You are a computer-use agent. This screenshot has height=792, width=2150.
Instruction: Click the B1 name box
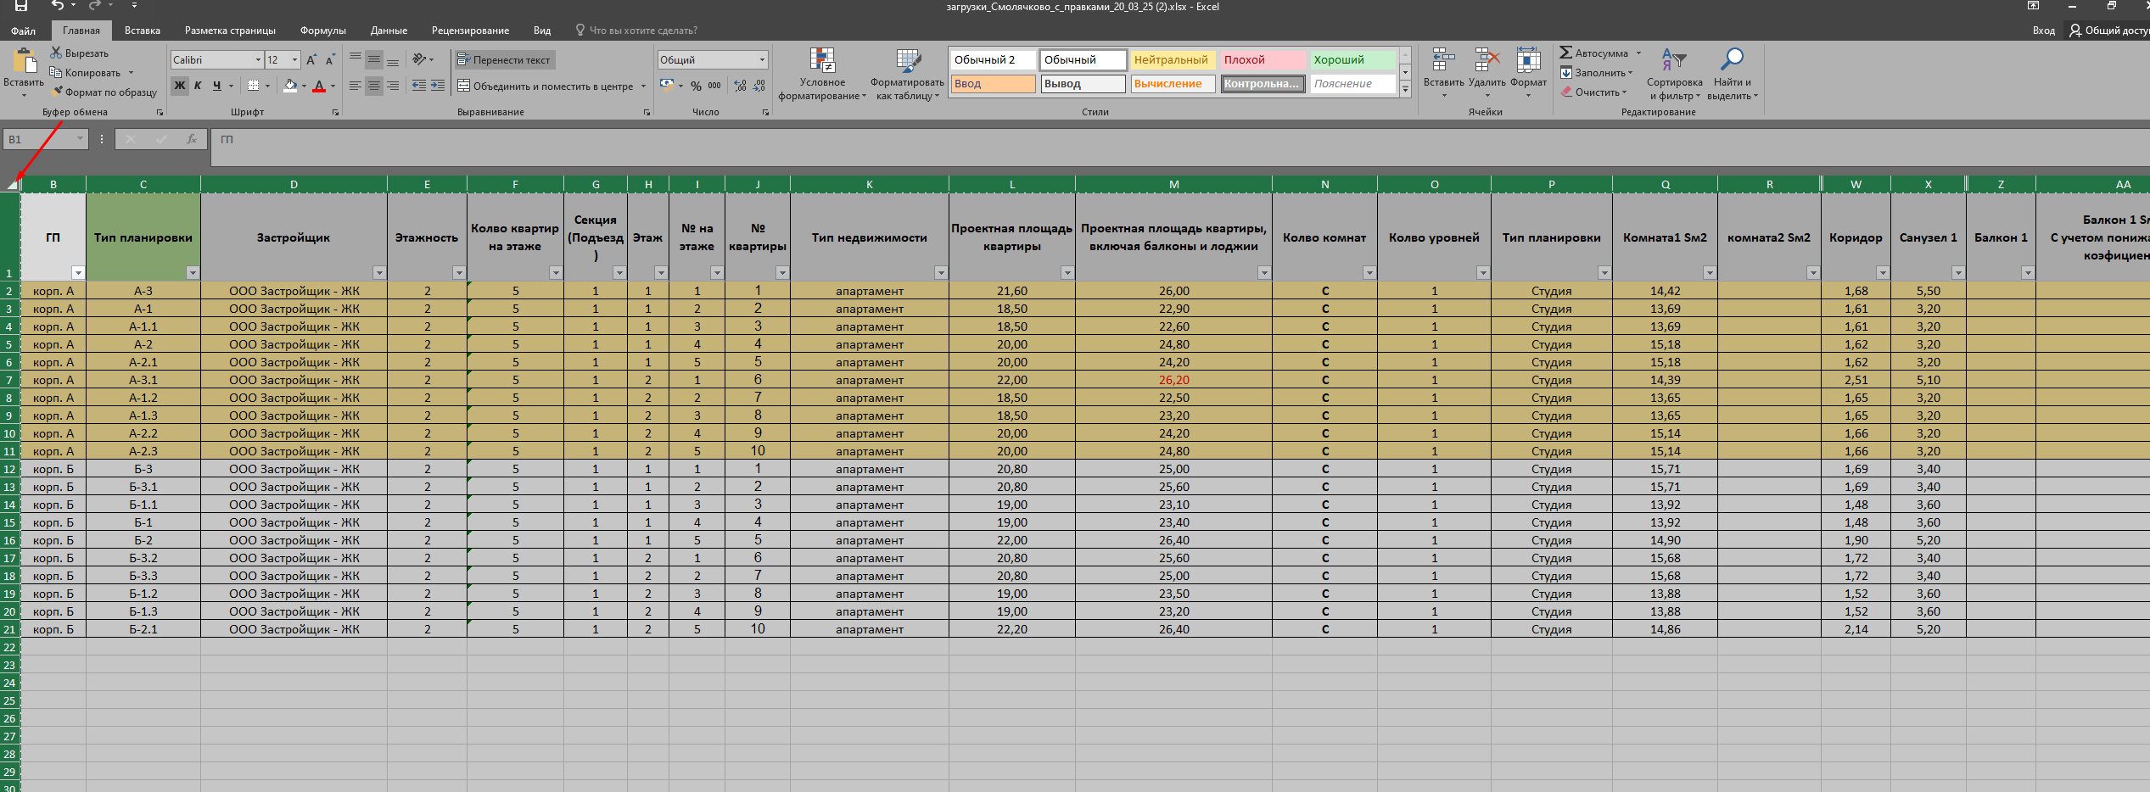(46, 139)
